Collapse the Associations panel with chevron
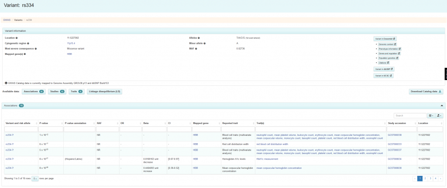 [x=441, y=106]
